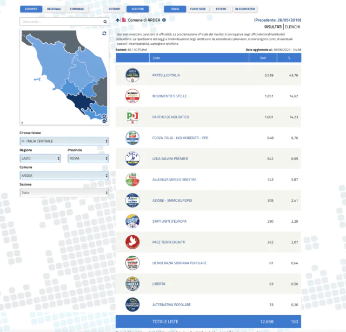Open the Regione dropdown showing LAZIO
The image size is (346, 332).
[40, 158]
